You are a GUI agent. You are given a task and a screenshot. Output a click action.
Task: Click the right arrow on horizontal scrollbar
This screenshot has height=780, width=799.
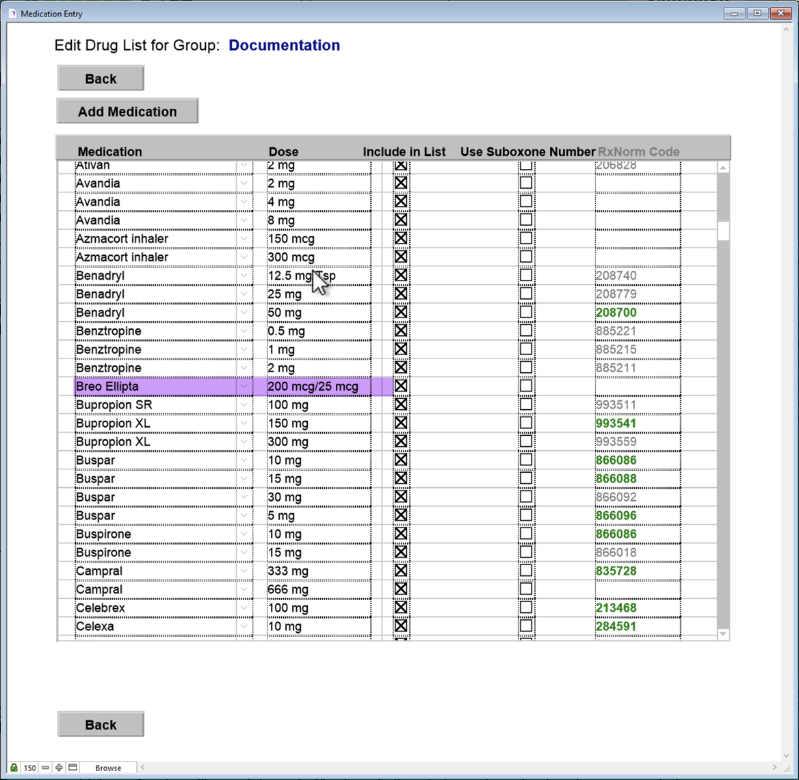point(775,768)
